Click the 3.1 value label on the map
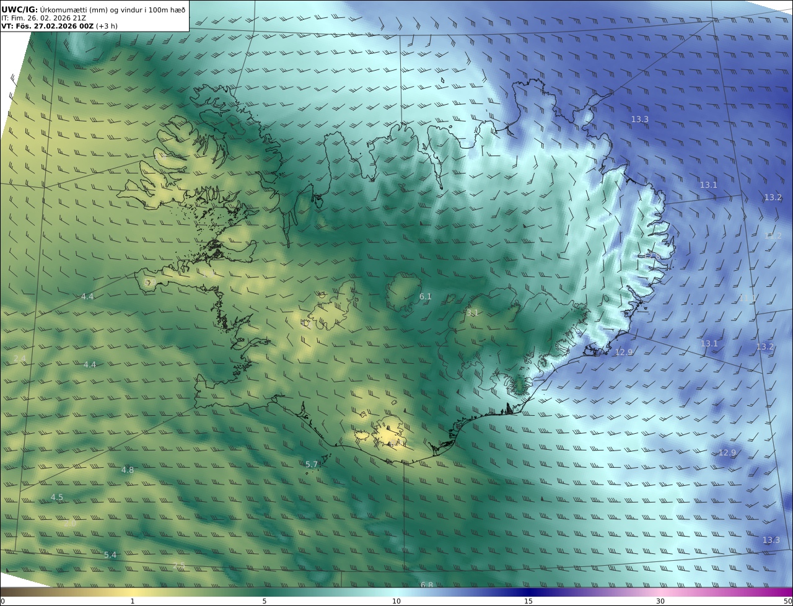The width and height of the screenshot is (793, 606). point(472,313)
